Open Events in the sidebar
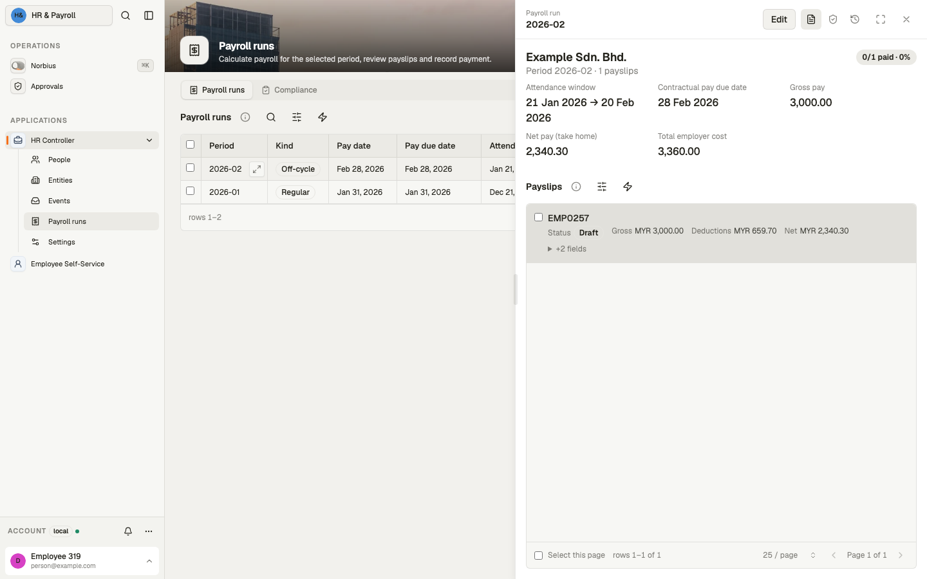 pos(91,201)
